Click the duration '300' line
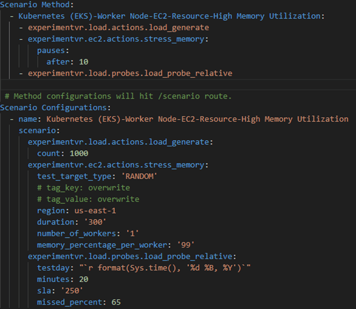The height and width of the screenshot is (309, 356). click(71, 222)
